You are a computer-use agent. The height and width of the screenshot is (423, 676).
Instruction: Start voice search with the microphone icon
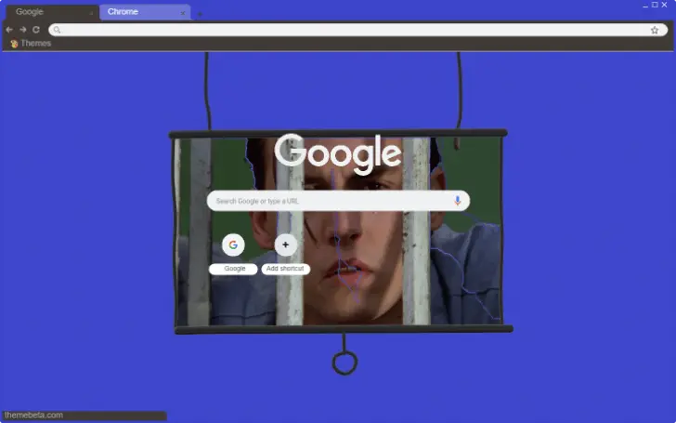458,201
